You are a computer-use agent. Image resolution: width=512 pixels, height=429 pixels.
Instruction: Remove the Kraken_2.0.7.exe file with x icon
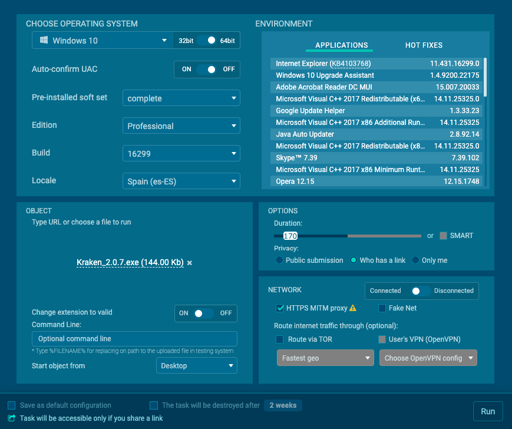189,263
